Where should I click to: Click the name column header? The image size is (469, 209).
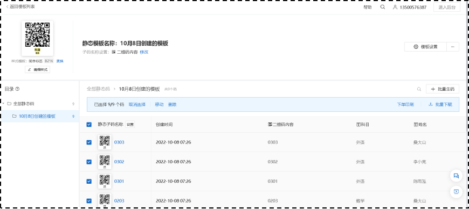pyautogui.click(x=420, y=125)
